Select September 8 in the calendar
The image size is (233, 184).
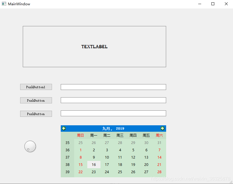[x=81, y=157]
